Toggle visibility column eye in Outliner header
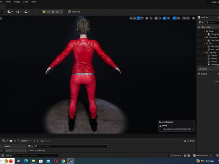The height and width of the screenshot is (164, 219). [198, 27]
